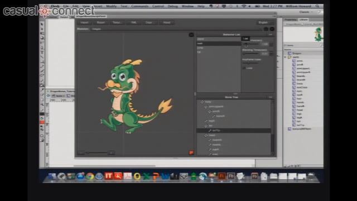Select the tail bone in Bone Tree
The width and height of the screenshot is (357, 201).
coord(234,126)
